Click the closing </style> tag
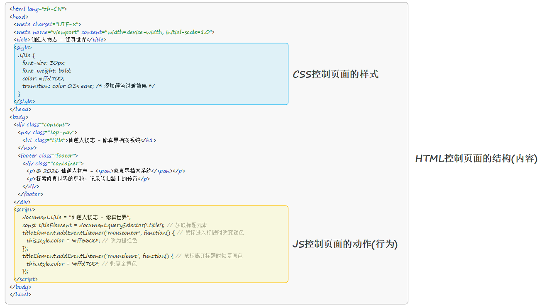 [25, 102]
